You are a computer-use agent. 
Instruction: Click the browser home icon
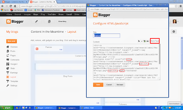[15, 6]
